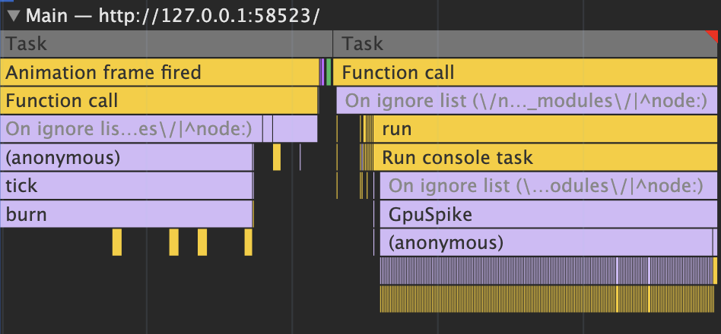Select the GpuSpike function entry

[x=548, y=215]
